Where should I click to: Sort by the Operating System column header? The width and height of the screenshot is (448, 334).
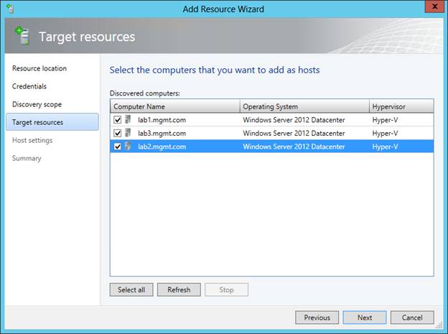click(x=304, y=106)
